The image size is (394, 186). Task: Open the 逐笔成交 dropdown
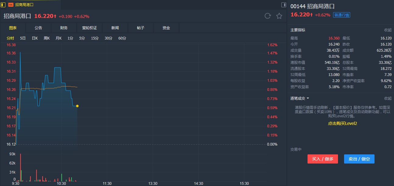(300, 98)
